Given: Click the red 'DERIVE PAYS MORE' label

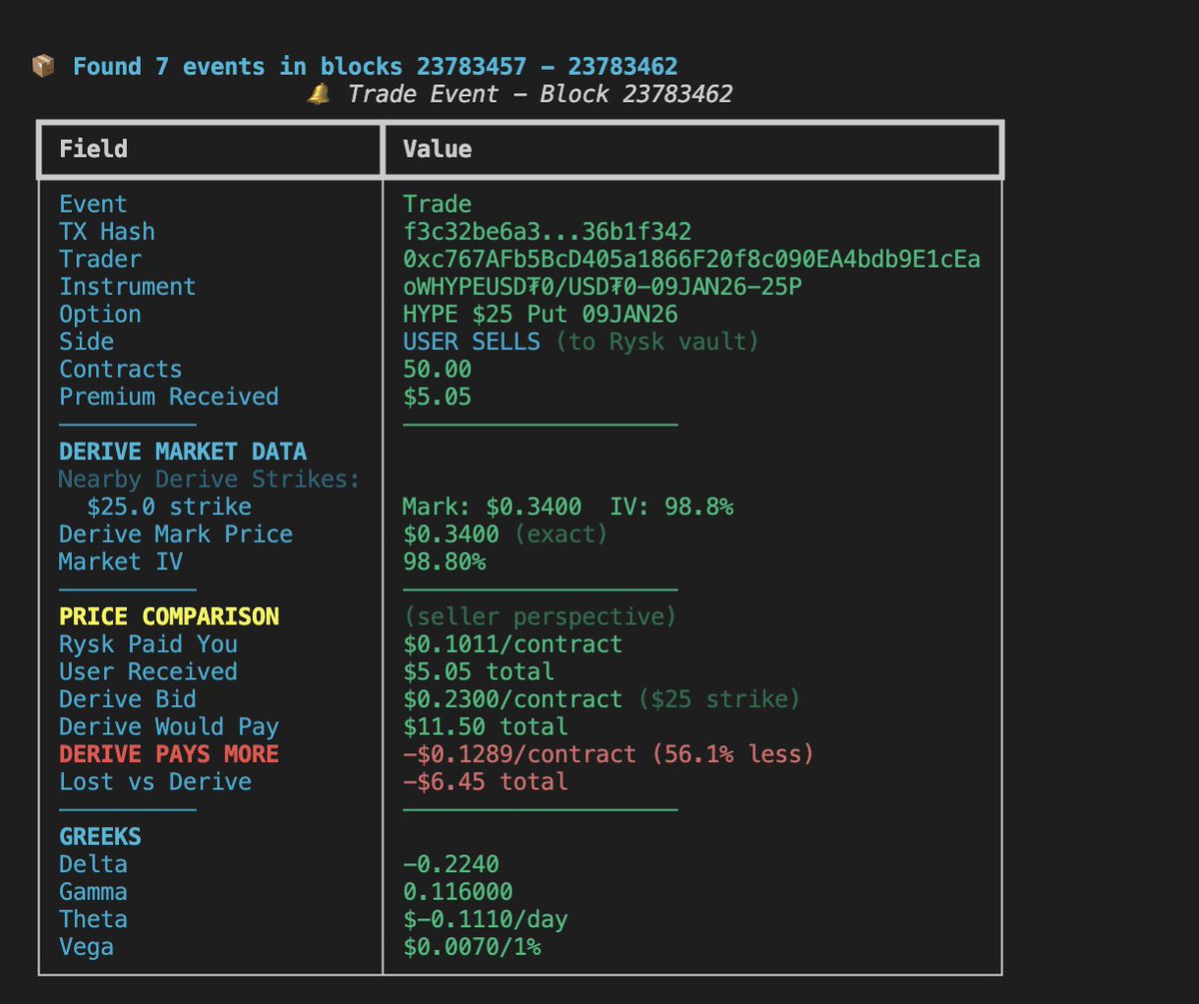Looking at the screenshot, I should click(169, 754).
